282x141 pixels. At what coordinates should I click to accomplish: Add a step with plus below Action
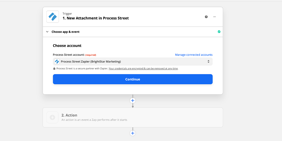click(x=133, y=133)
